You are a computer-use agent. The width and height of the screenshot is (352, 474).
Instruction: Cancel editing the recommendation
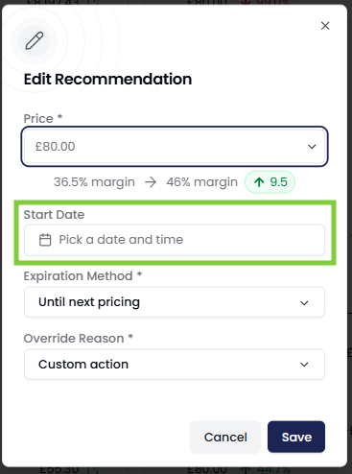(x=225, y=437)
